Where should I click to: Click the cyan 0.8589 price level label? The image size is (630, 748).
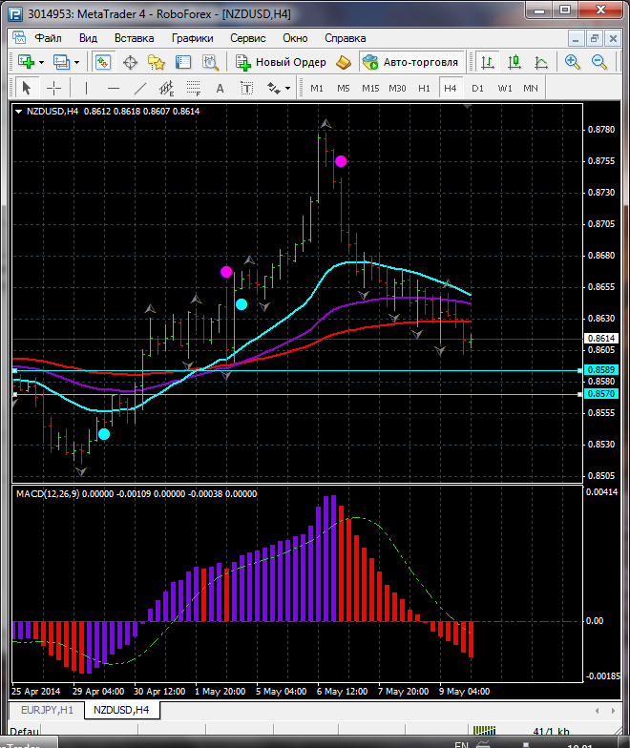600,370
